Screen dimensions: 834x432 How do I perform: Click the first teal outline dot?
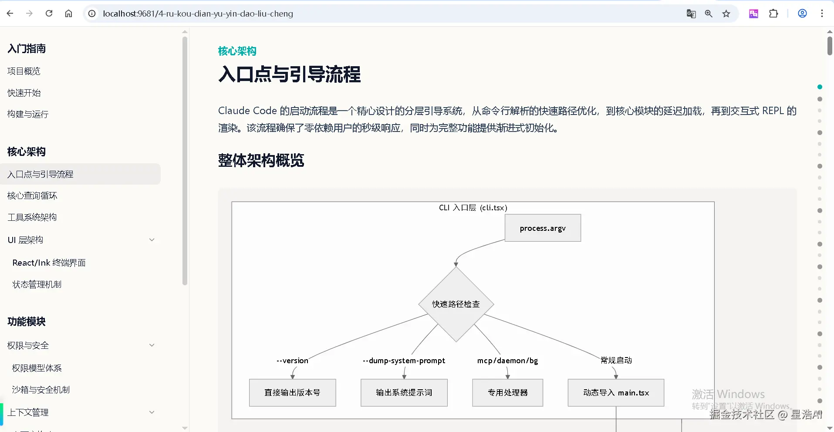click(x=820, y=87)
